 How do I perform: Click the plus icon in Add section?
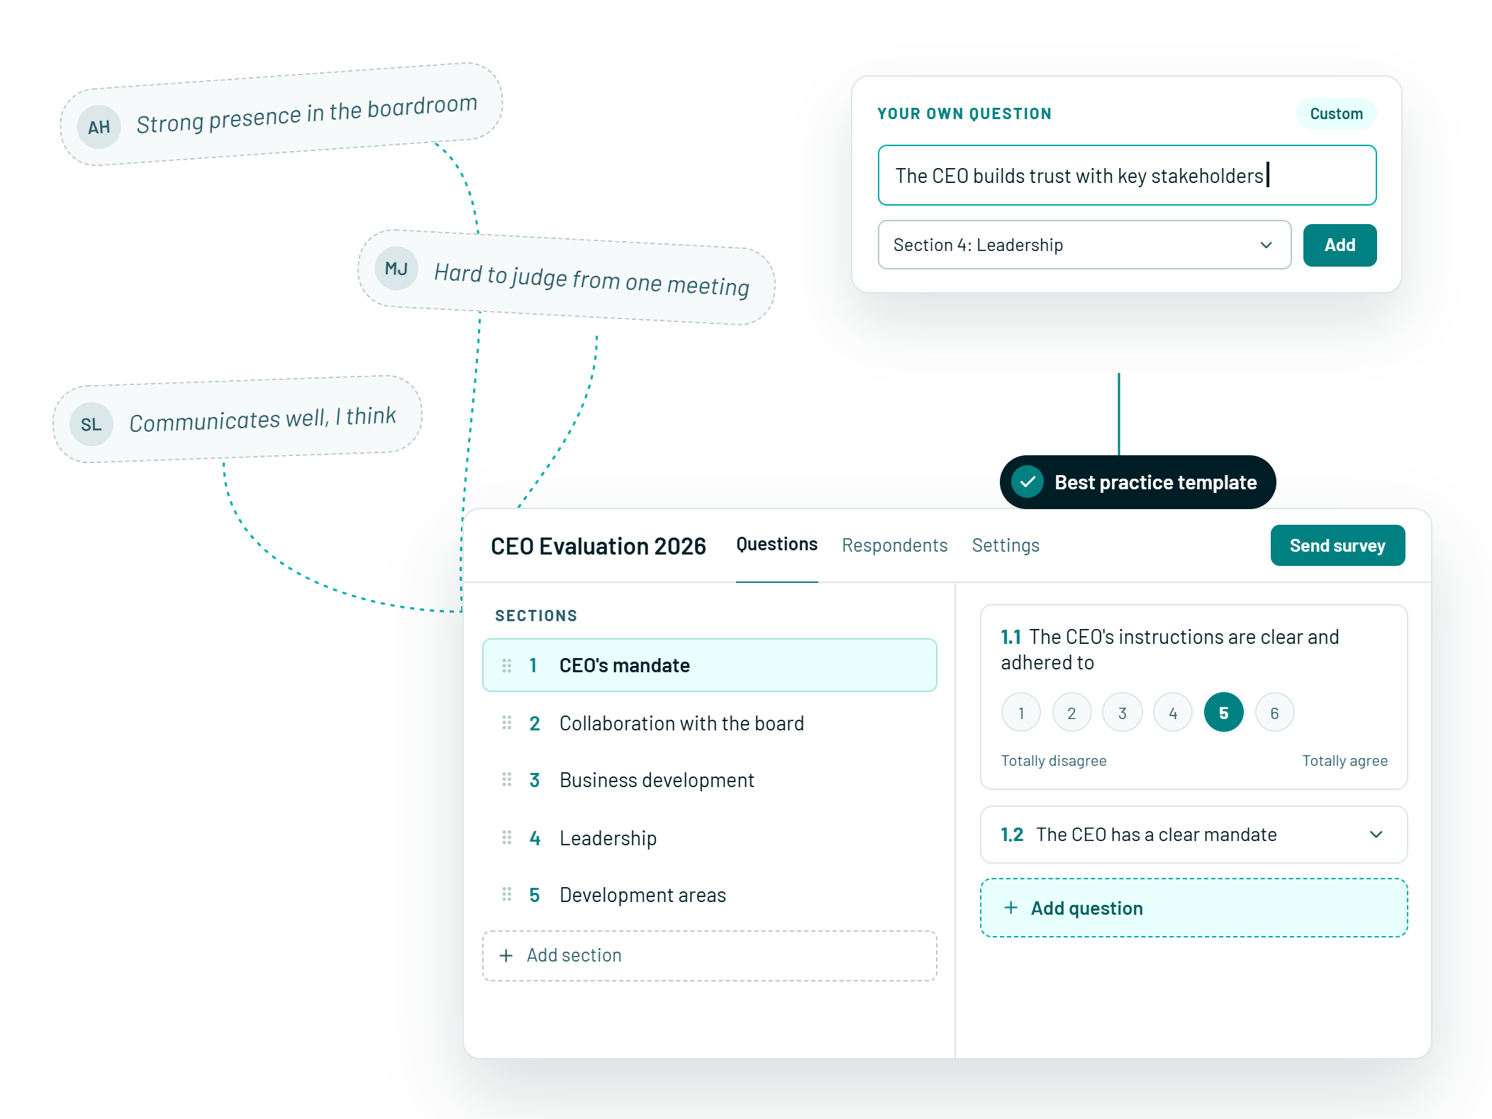(506, 955)
